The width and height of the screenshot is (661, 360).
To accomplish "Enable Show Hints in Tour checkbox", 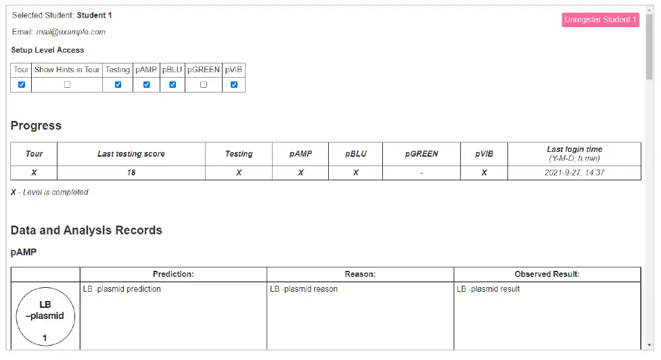I will tap(67, 84).
